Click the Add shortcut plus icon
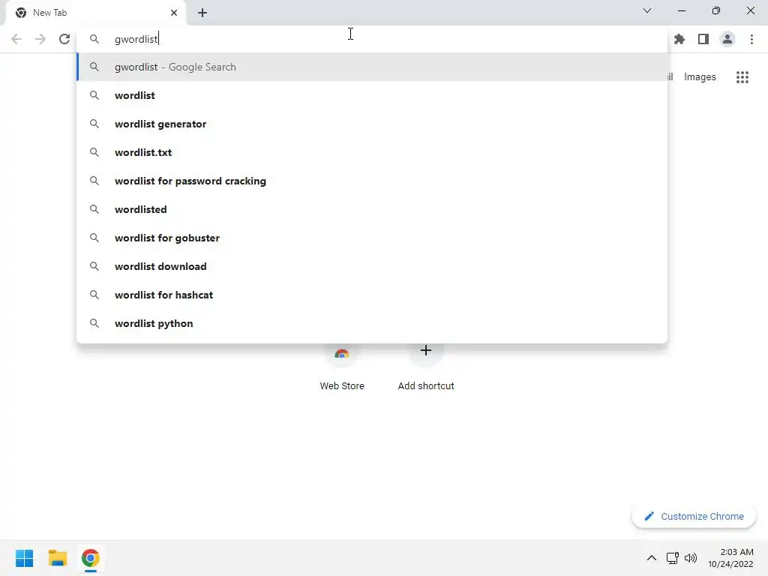This screenshot has height=576, width=768. 426,351
